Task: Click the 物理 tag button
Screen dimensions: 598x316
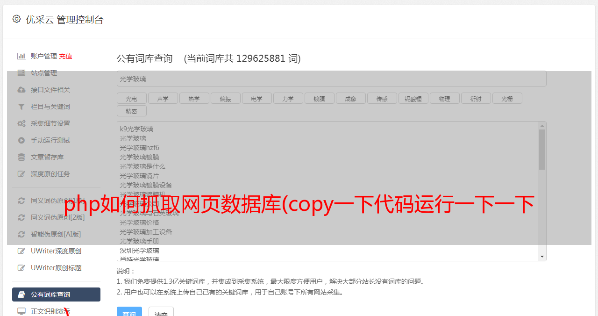Action: click(x=444, y=98)
